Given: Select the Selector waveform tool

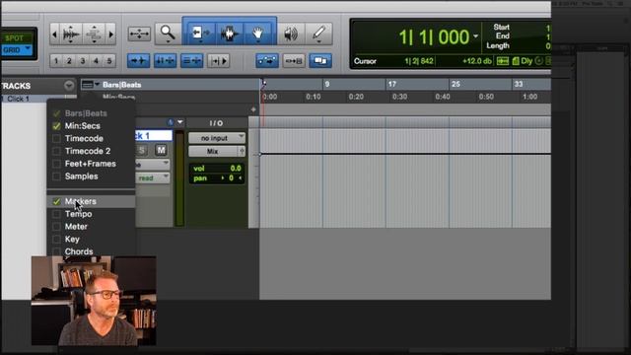Looking at the screenshot, I should pos(230,34).
